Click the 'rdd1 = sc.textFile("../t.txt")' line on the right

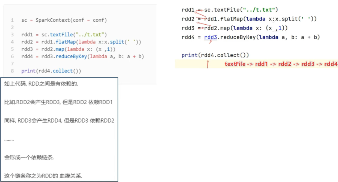pos(230,10)
